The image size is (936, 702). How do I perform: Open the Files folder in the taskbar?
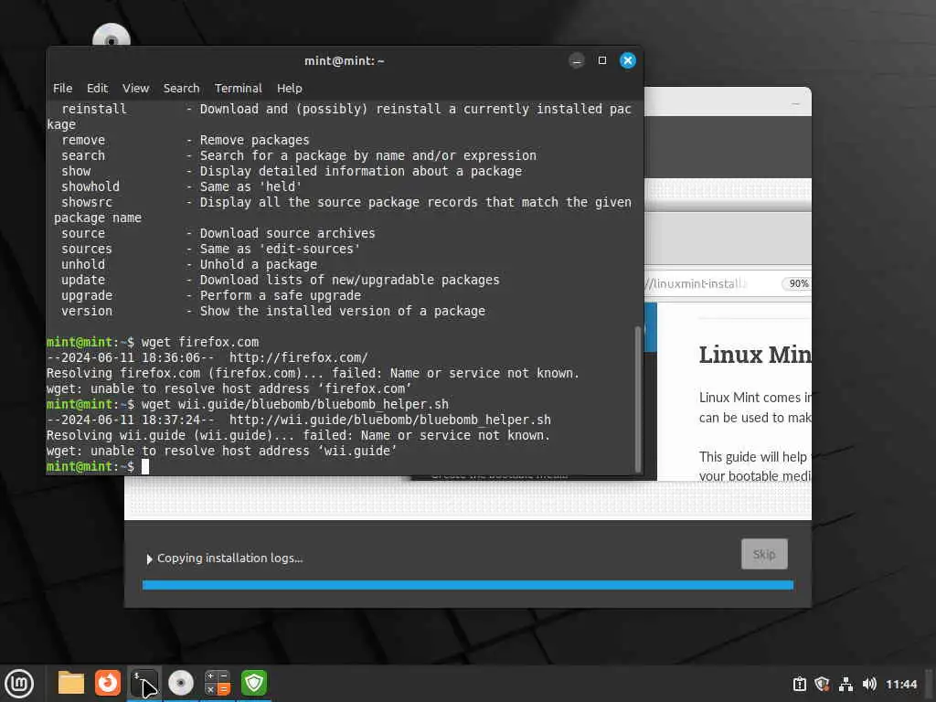click(x=70, y=683)
